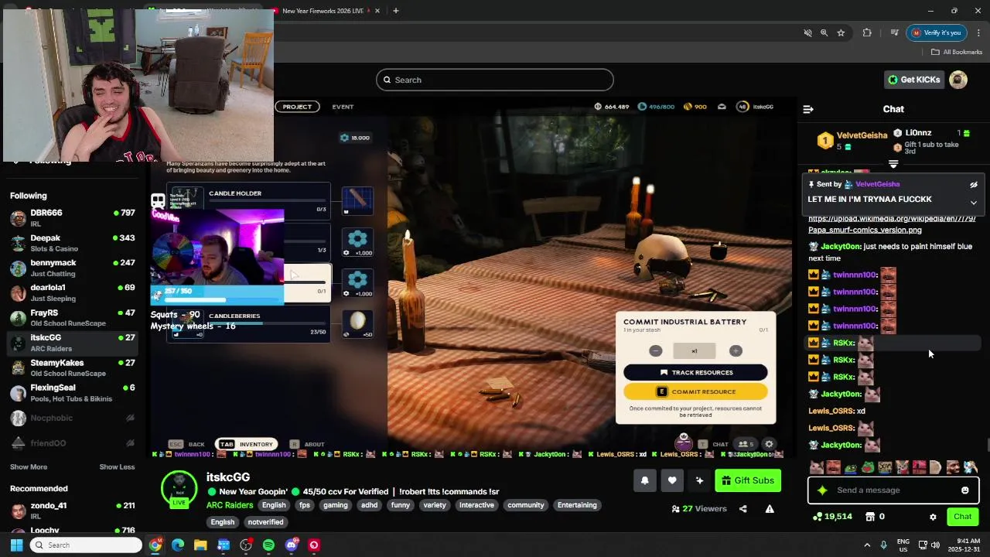Open FrayRS channel in sidebar
This screenshot has height=557, width=990.
click(73, 318)
